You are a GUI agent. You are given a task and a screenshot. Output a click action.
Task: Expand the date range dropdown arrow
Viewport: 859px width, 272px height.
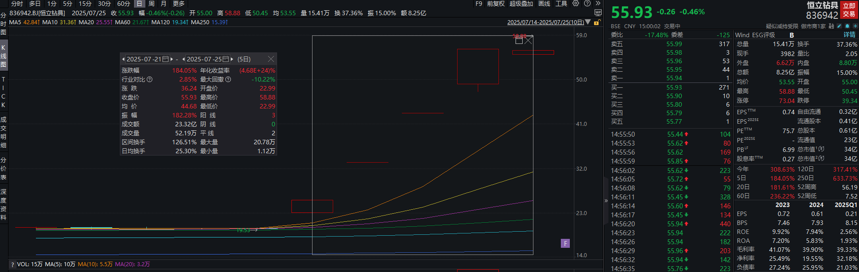(x=588, y=22)
